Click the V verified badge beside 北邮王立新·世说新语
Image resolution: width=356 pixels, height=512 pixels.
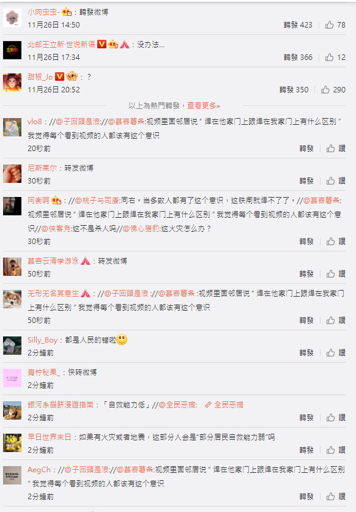[x=102, y=44]
